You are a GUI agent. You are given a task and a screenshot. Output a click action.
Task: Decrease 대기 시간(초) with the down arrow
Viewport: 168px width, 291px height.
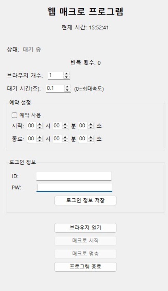pyautogui.click(x=67, y=90)
